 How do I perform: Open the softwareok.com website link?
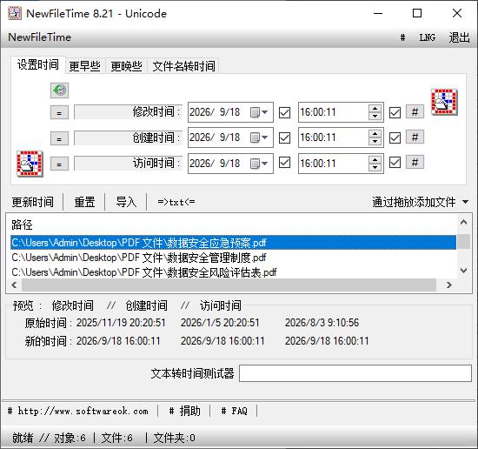78,412
